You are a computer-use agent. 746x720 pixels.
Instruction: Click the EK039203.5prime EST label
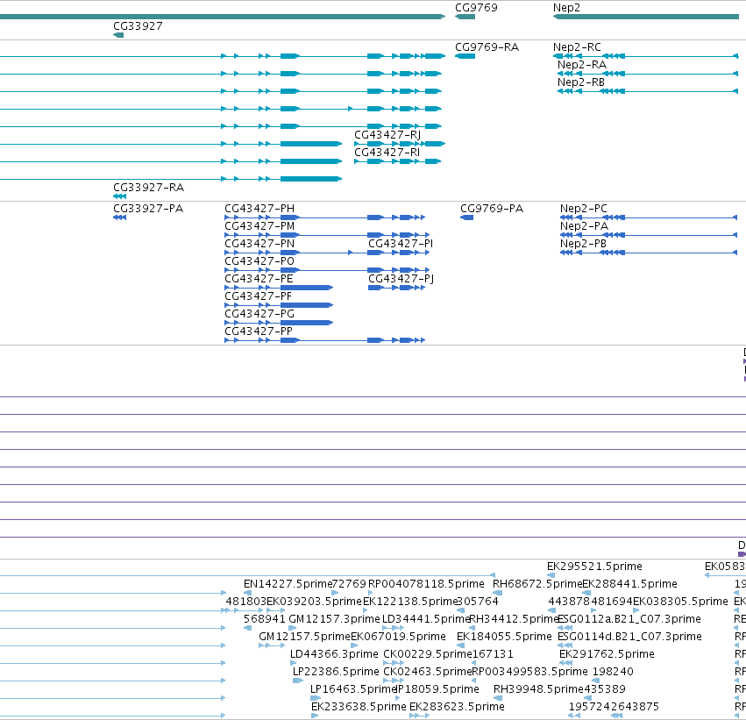pyautogui.click(x=314, y=602)
